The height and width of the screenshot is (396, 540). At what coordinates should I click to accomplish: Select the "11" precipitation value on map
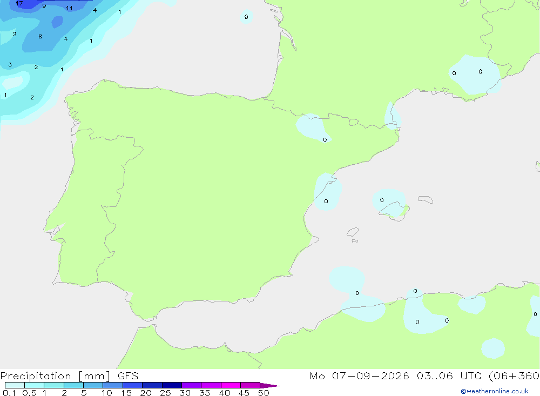tap(69, 8)
